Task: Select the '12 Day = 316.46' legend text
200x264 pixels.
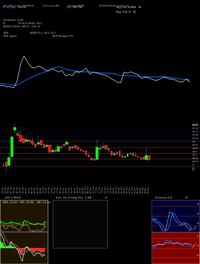Action: coord(16,7)
